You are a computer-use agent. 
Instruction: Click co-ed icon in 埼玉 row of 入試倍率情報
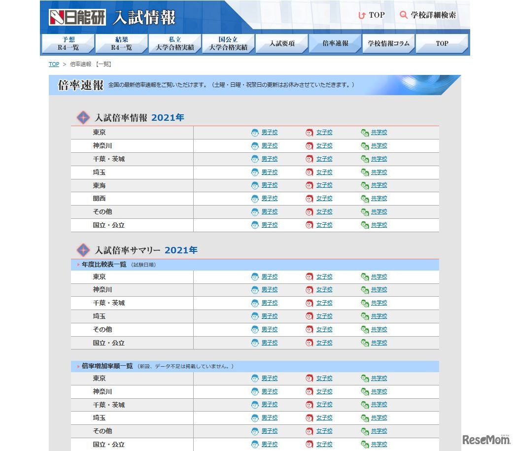pos(365,172)
